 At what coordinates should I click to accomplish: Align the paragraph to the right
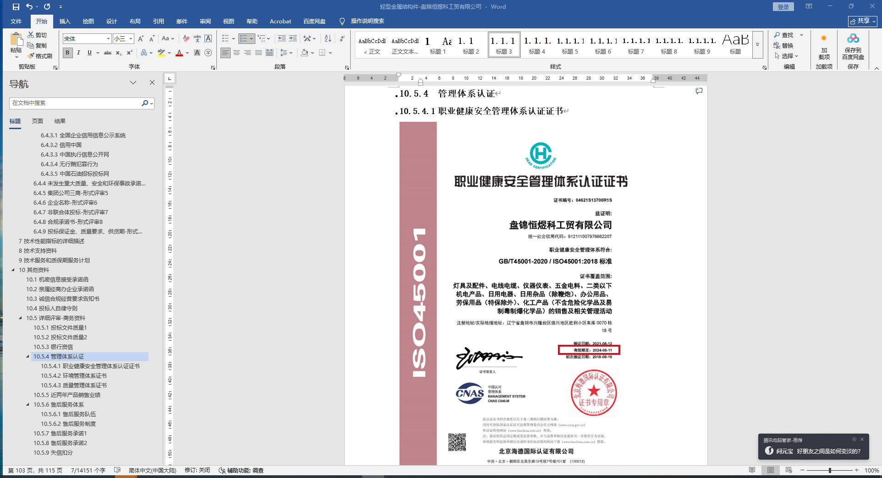pos(248,53)
